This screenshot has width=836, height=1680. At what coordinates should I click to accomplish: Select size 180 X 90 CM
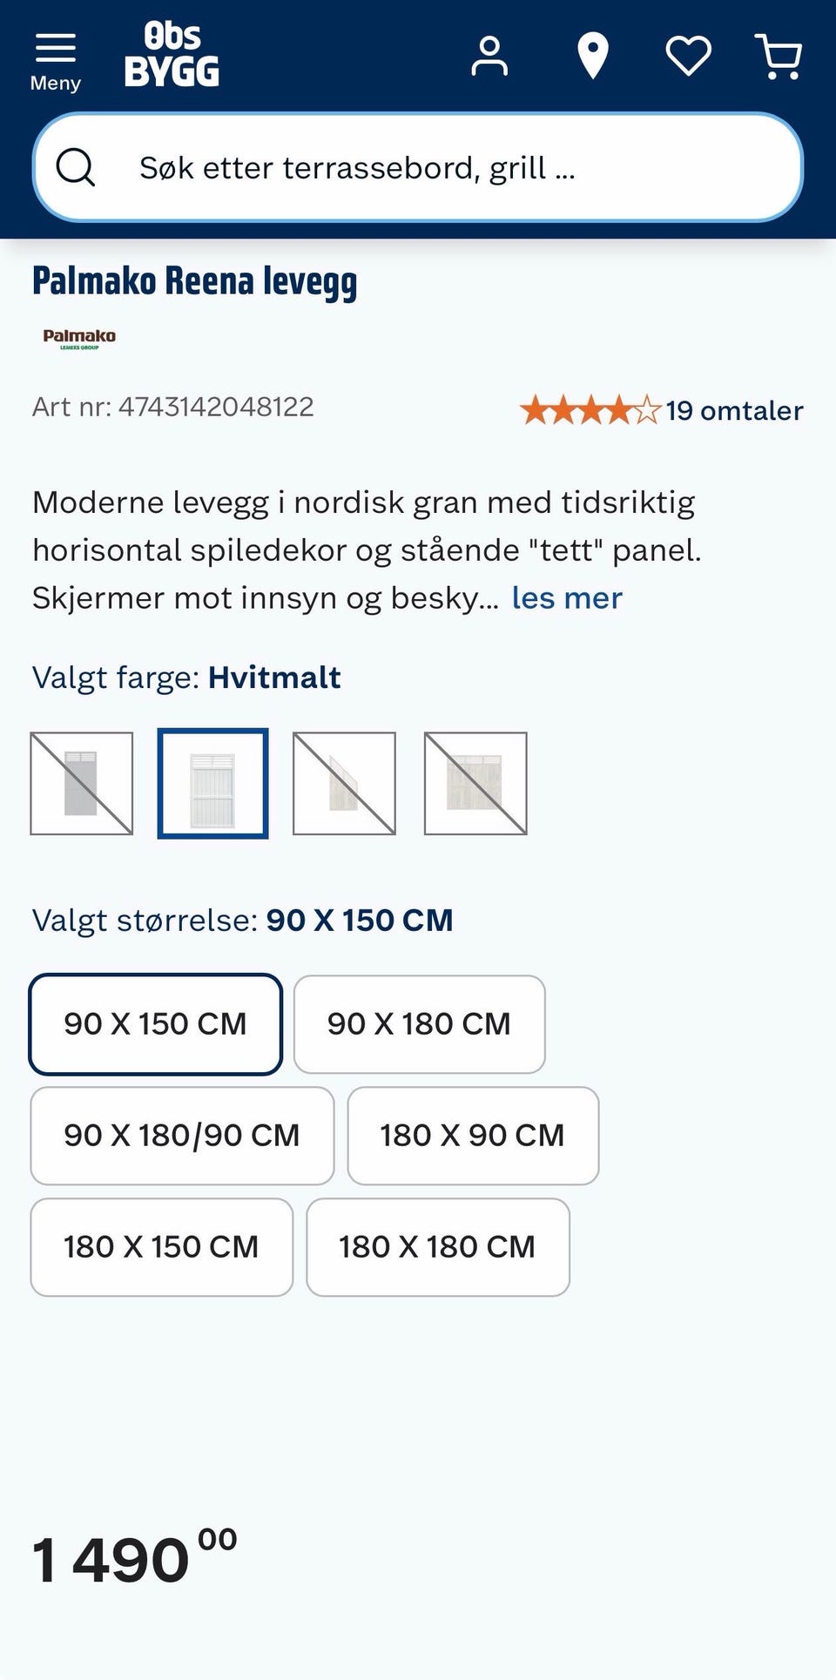(473, 1136)
